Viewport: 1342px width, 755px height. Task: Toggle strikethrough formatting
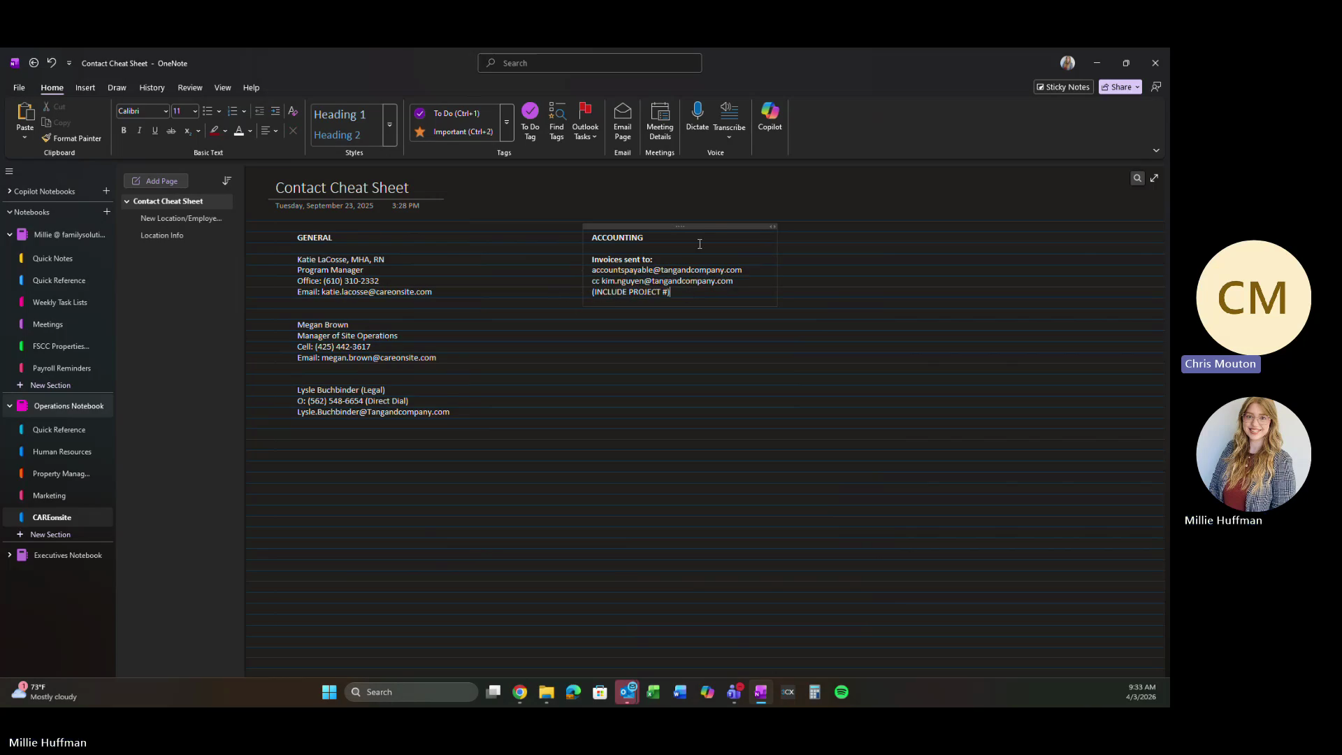(171, 131)
